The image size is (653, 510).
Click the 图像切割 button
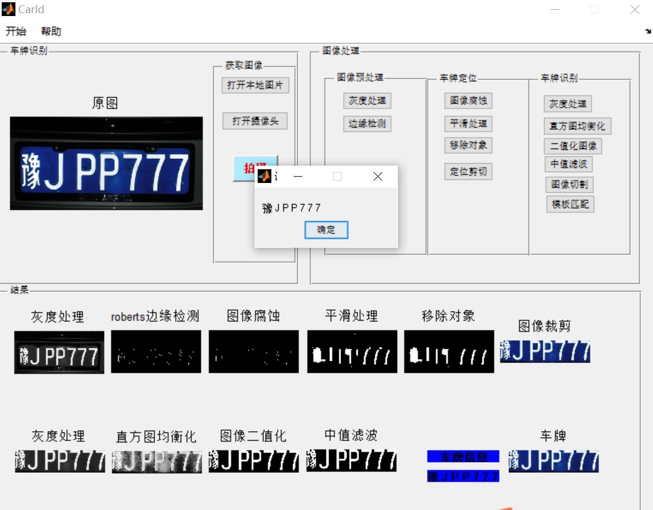[x=568, y=184]
